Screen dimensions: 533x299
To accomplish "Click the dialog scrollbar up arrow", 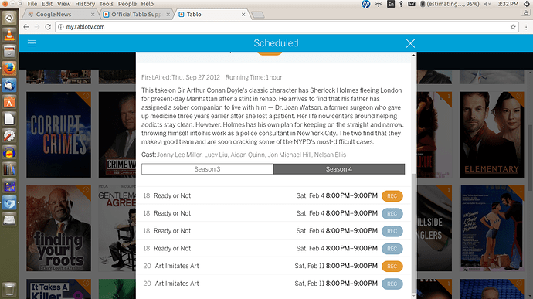I will pyautogui.click(x=413, y=55).
